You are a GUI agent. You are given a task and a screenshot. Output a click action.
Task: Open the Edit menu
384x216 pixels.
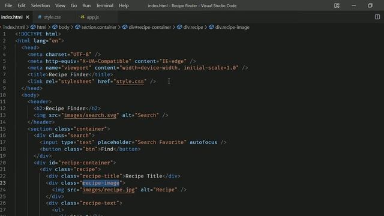point(22,5)
